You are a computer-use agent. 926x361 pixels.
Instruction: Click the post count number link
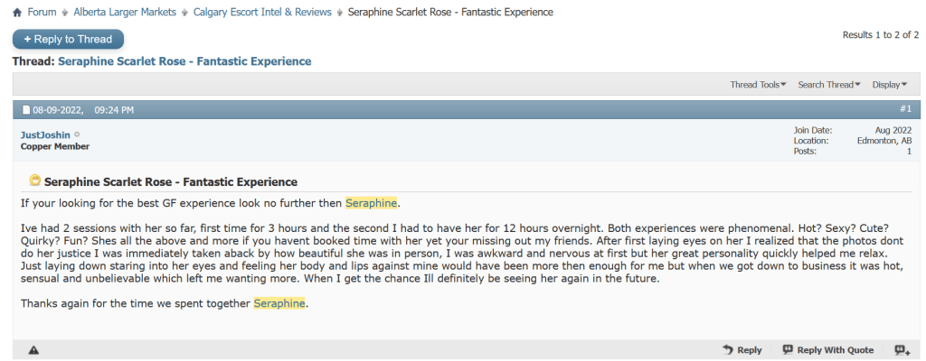(x=909, y=152)
